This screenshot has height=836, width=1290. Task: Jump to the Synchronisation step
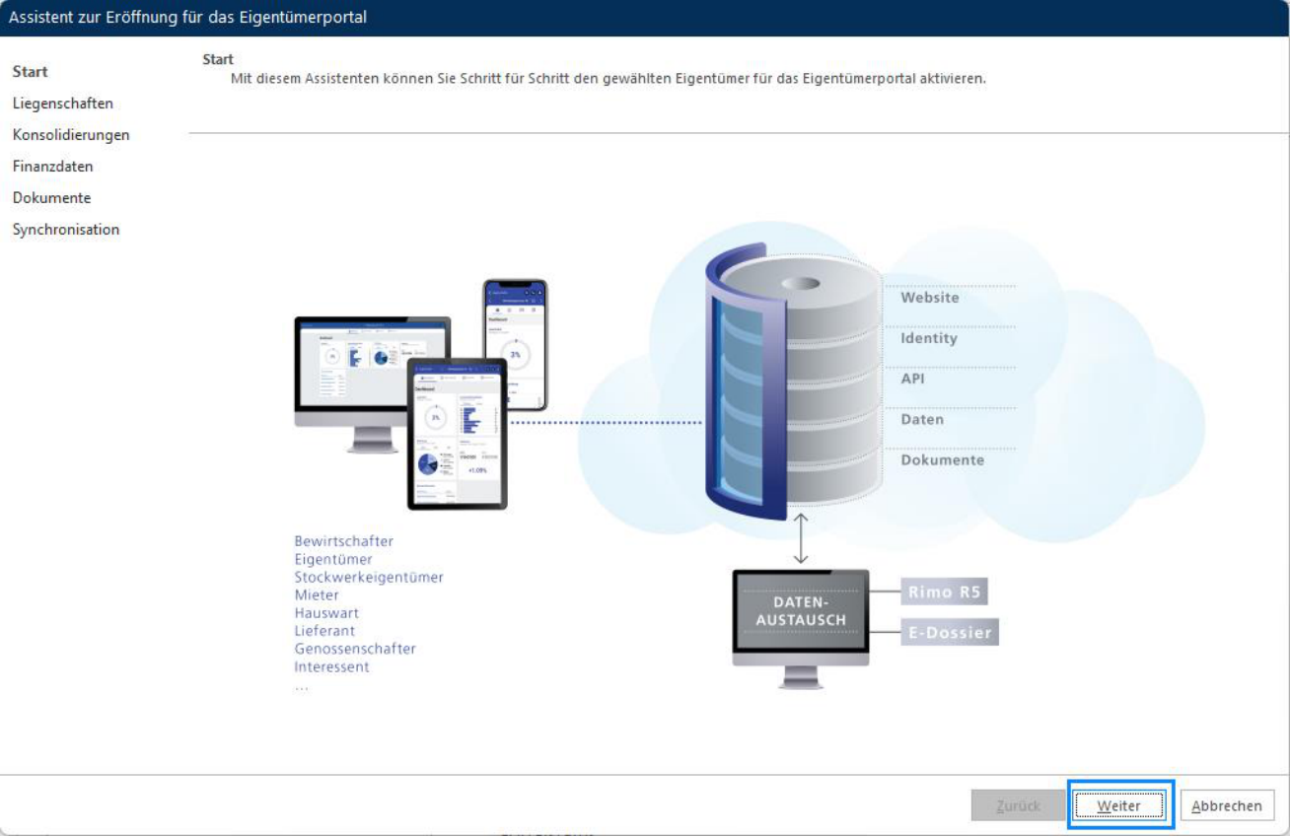[66, 230]
